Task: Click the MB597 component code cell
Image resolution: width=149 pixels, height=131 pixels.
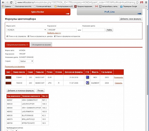Action: (14, 100)
